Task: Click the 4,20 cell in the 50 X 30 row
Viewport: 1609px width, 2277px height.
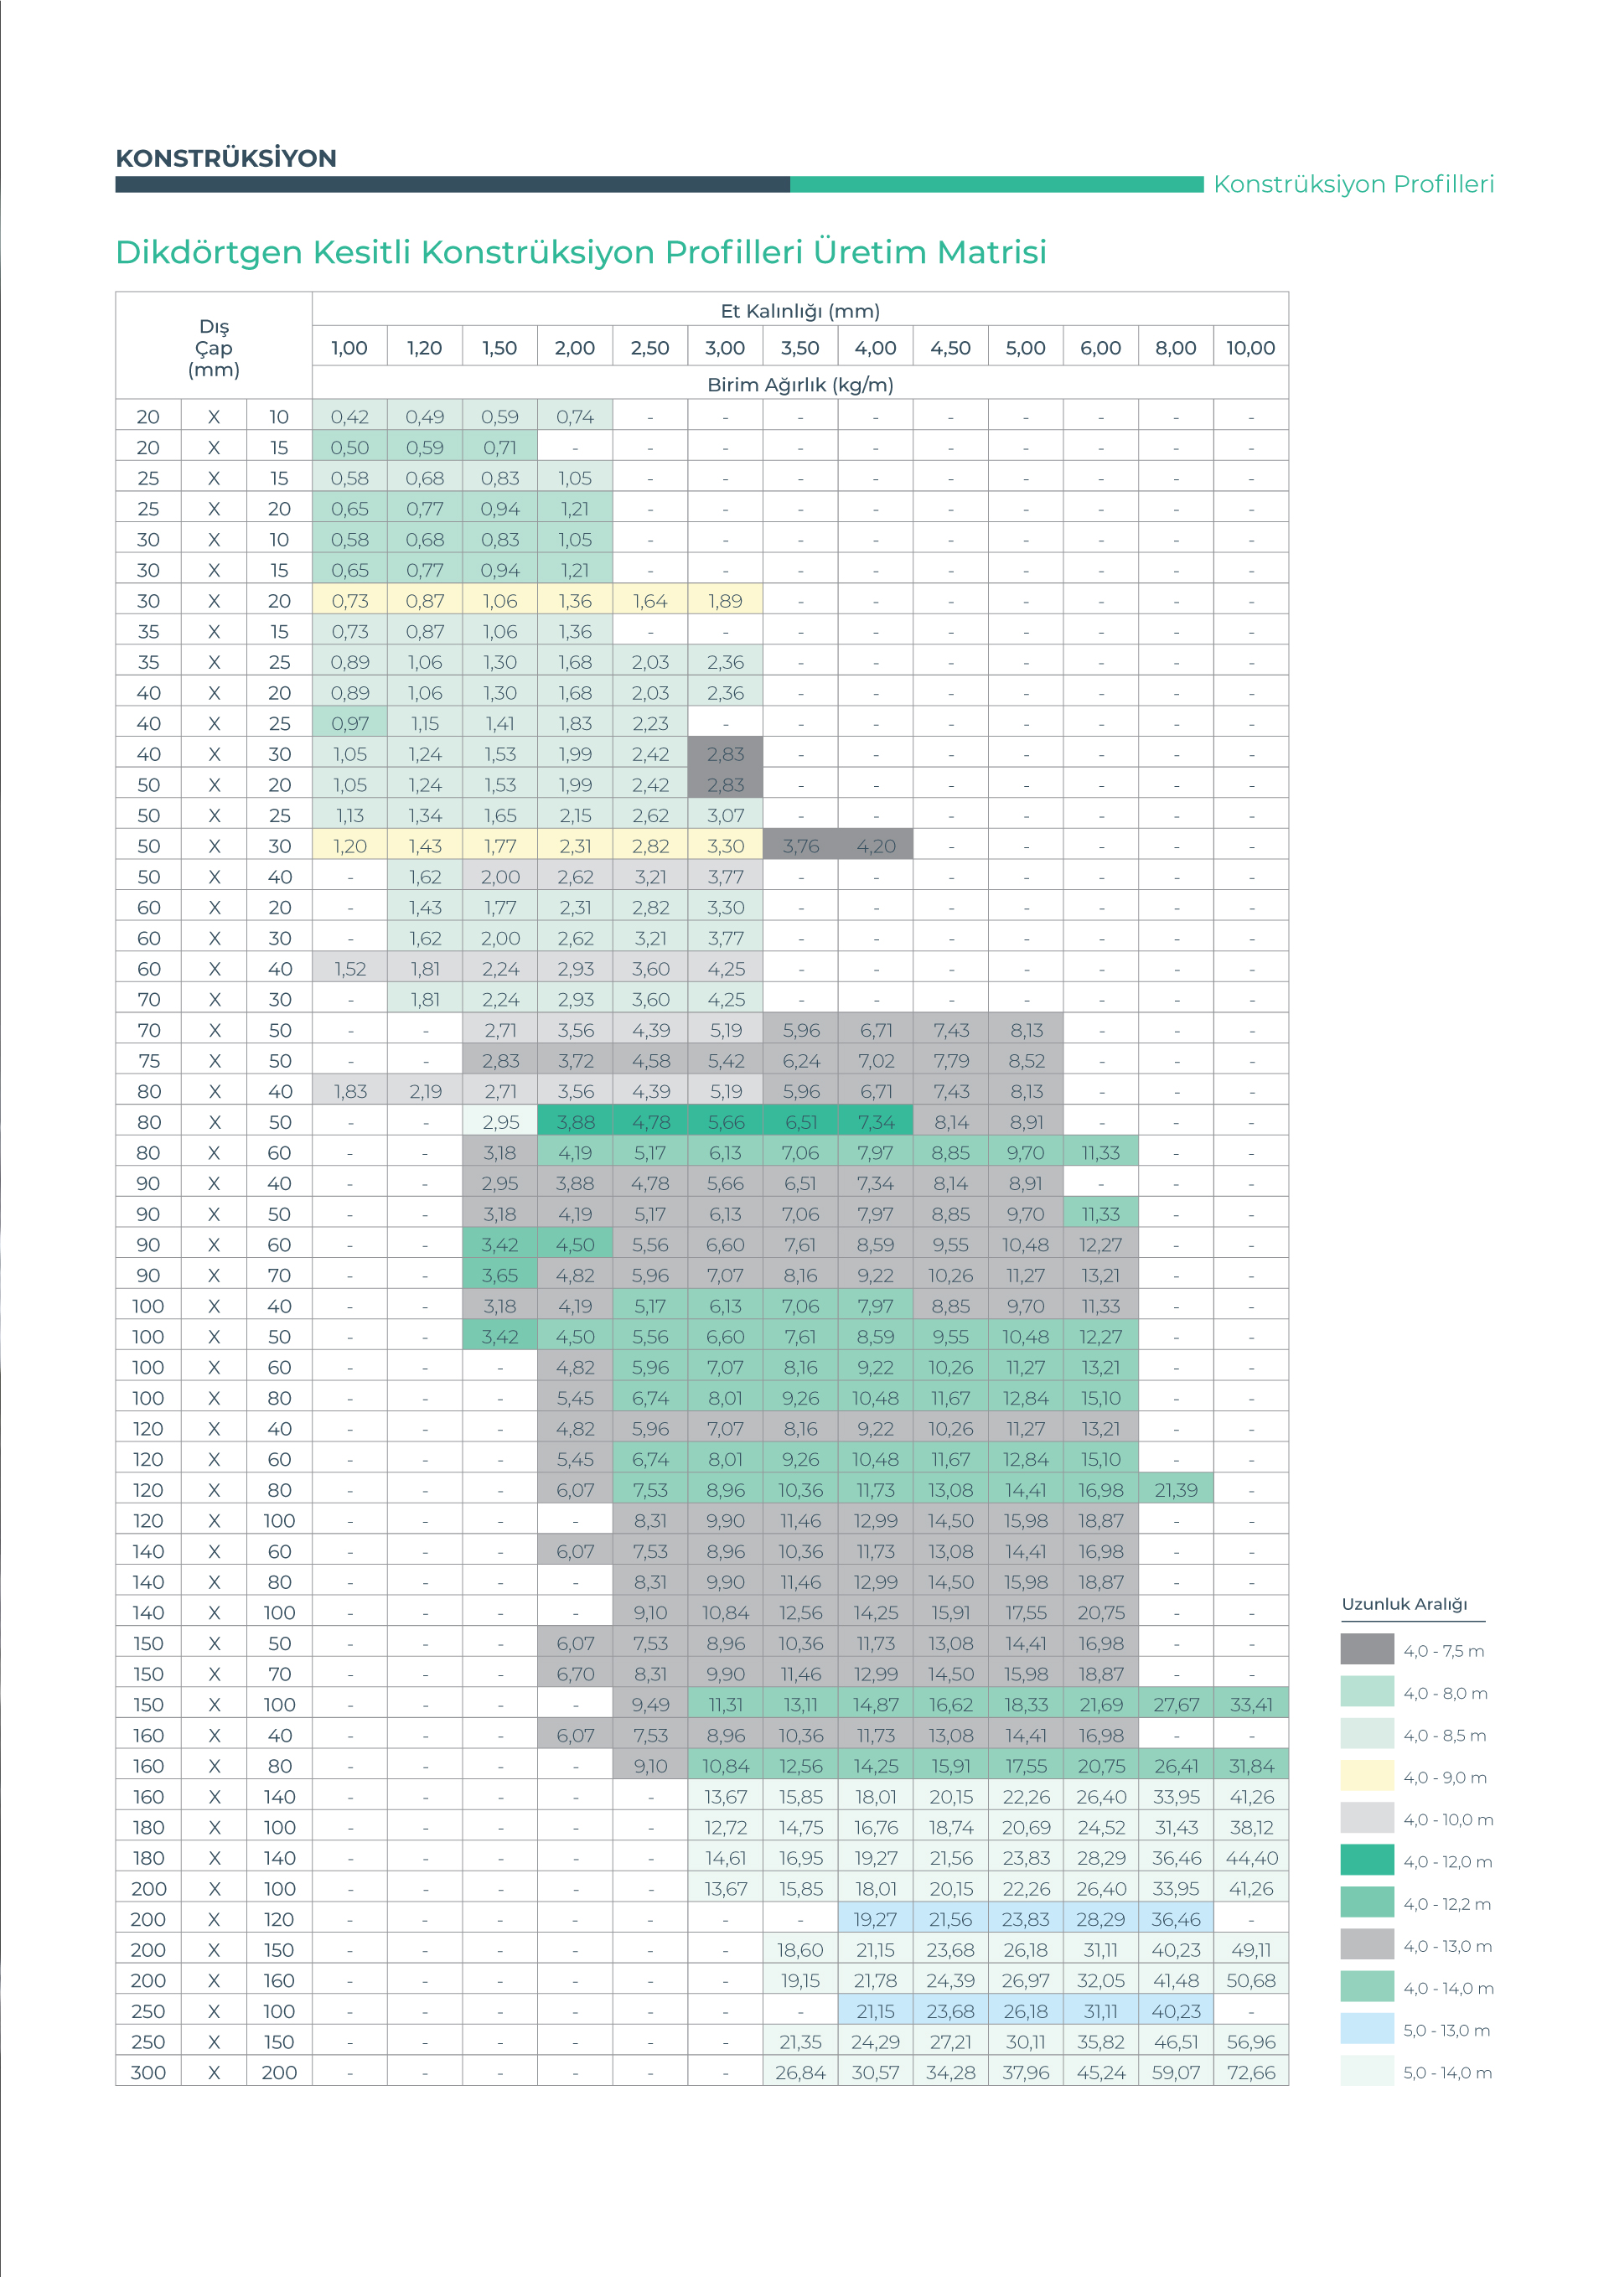Action: click(x=876, y=846)
